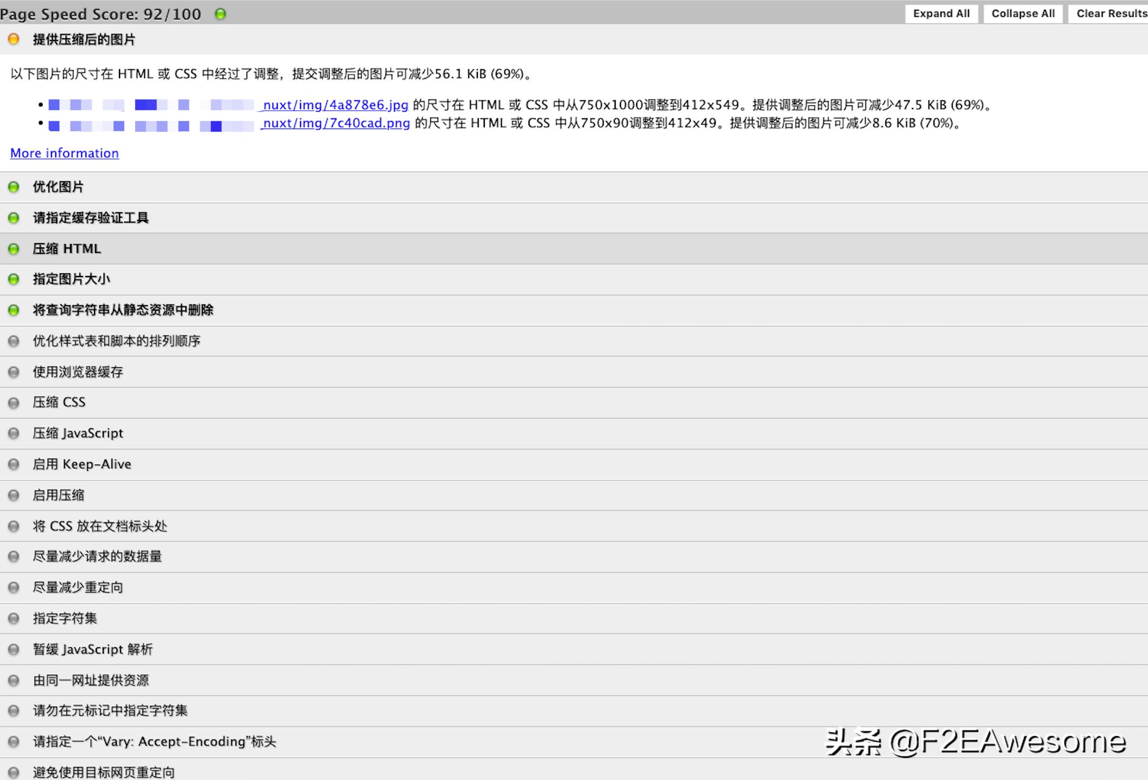Image resolution: width=1148 pixels, height=780 pixels.
Task: Open the nuxt/img/7c40cad.png link
Action: click(336, 123)
